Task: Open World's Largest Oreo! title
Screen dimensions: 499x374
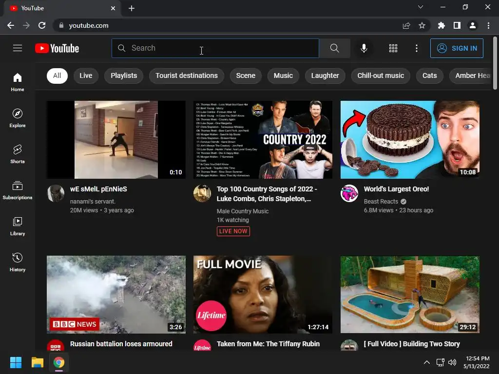Action: point(396,189)
